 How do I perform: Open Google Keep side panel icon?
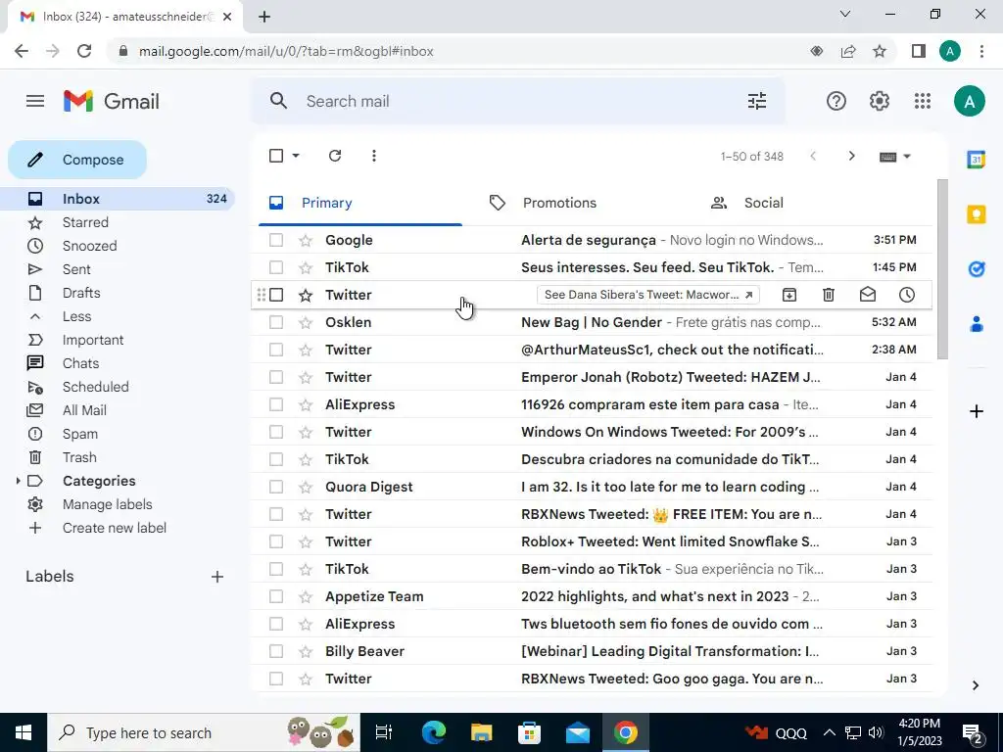coord(977,214)
